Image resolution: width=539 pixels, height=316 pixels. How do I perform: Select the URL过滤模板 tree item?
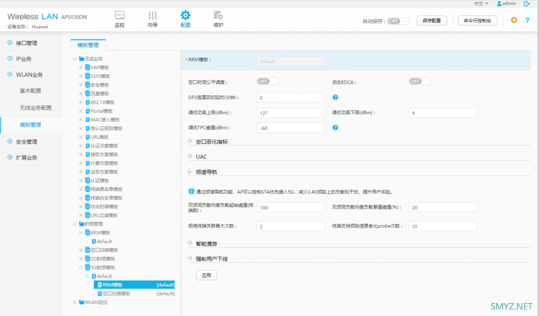(x=104, y=215)
